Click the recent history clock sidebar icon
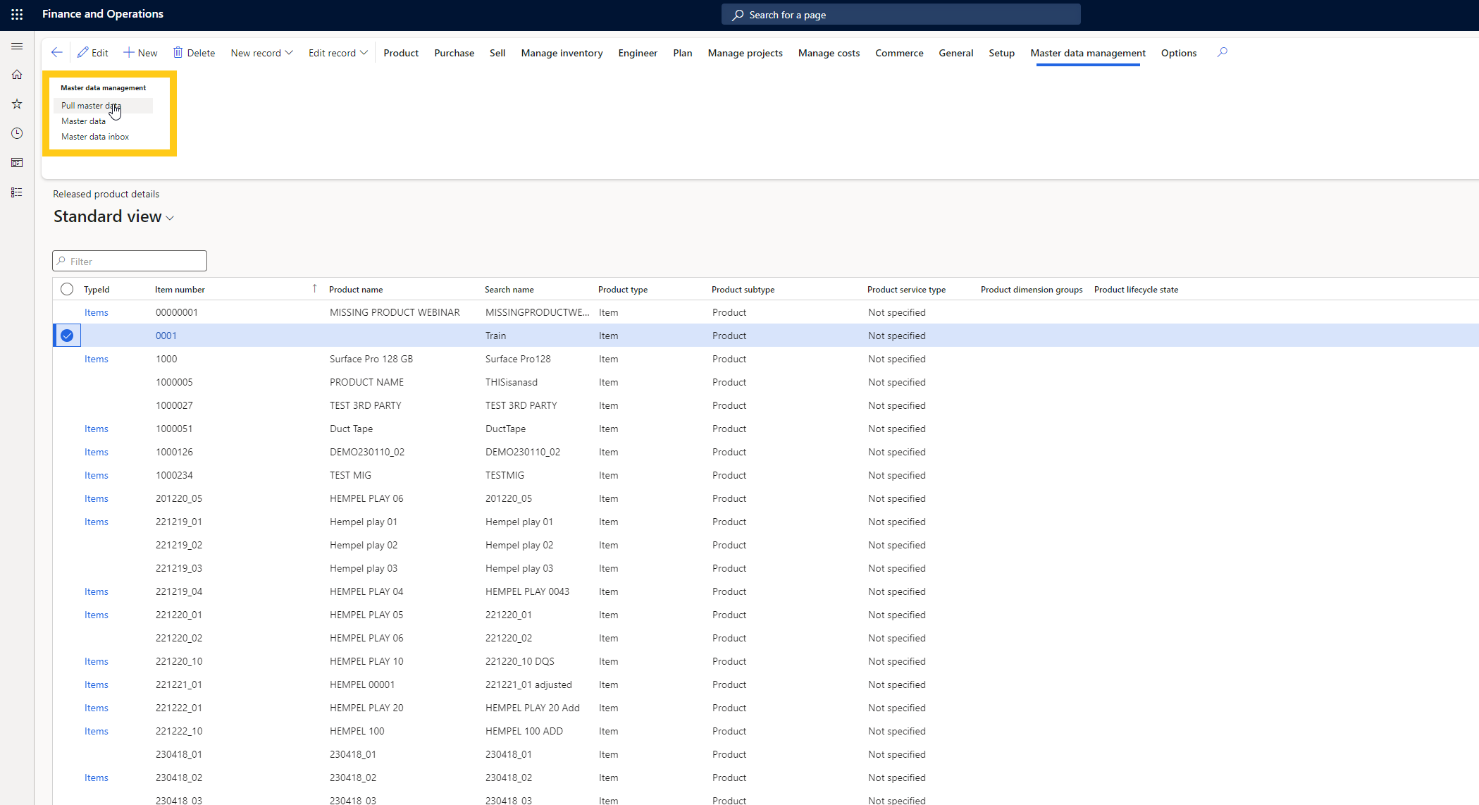The image size is (1479, 805). click(x=17, y=134)
